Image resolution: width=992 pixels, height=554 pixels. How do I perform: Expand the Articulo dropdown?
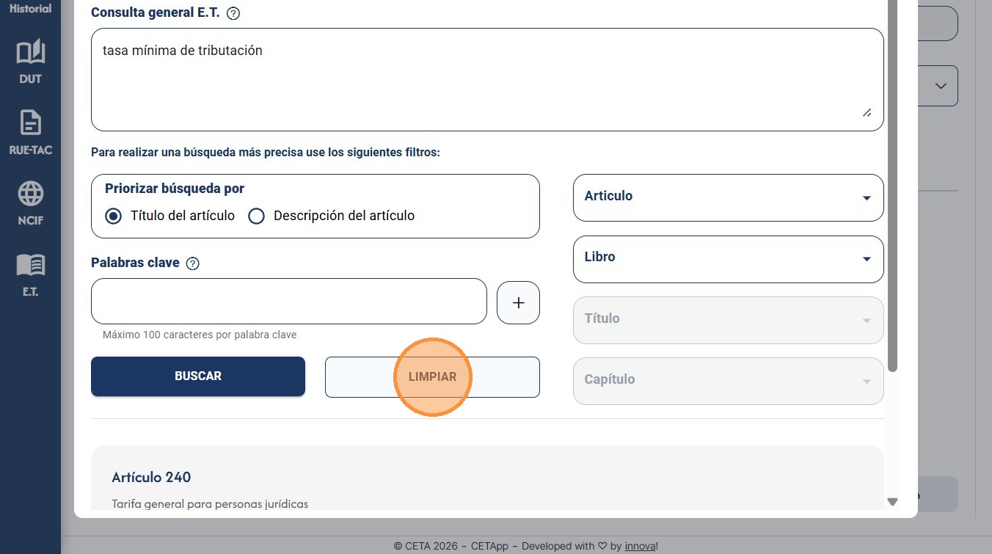(x=728, y=197)
